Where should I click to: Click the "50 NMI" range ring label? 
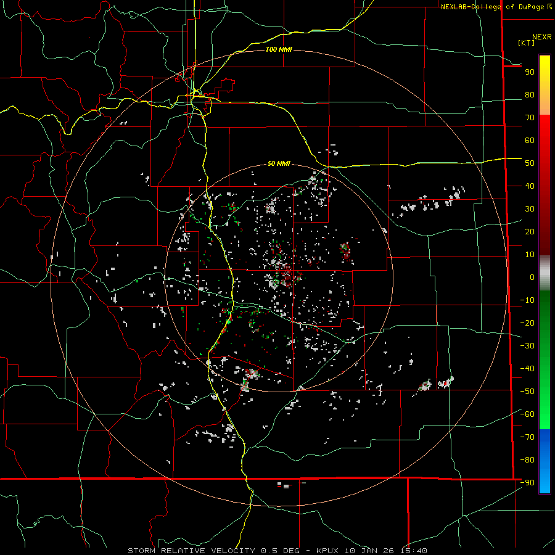[279, 163]
